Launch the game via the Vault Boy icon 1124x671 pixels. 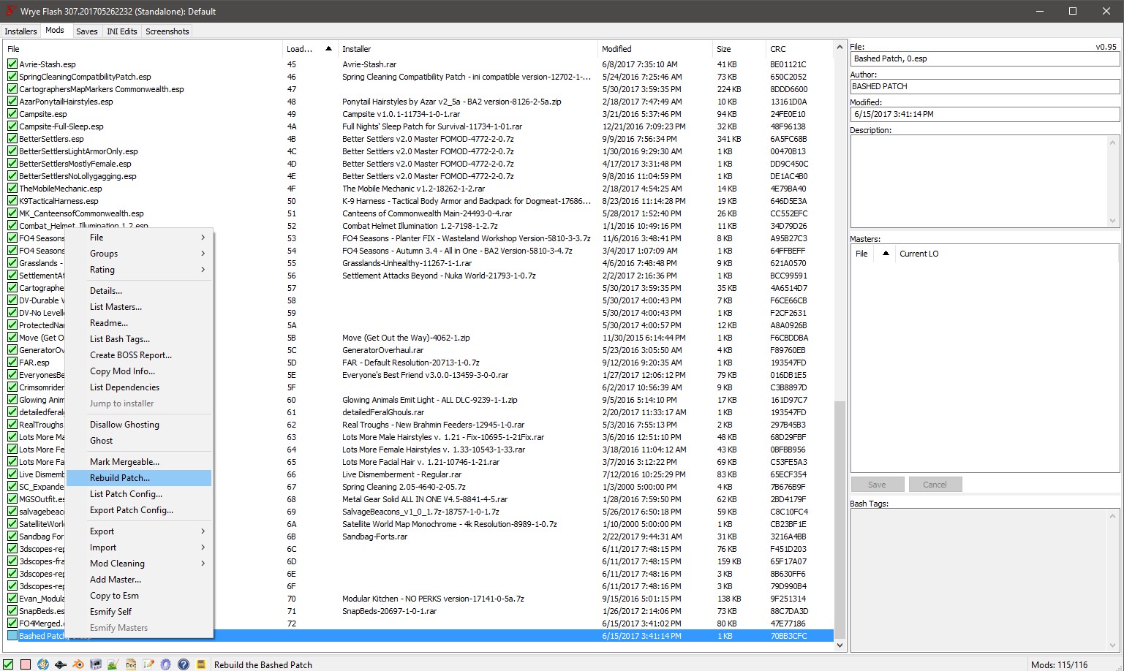pos(43,664)
